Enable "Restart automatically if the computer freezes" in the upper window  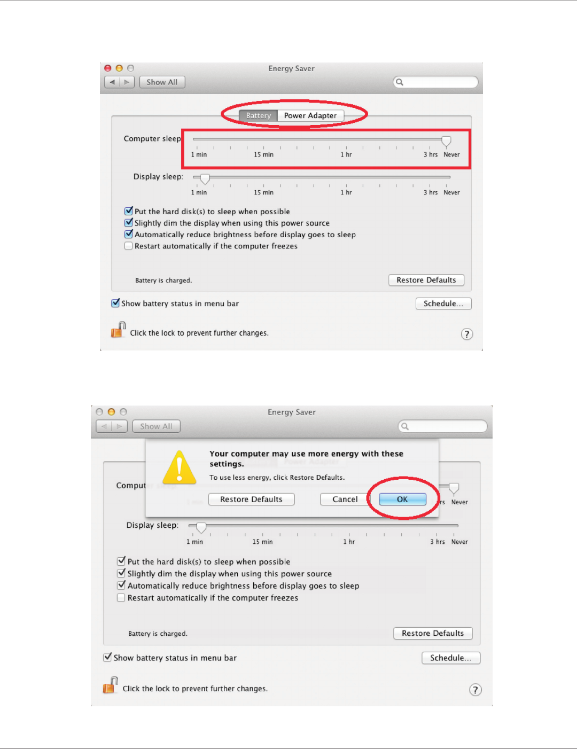point(128,246)
